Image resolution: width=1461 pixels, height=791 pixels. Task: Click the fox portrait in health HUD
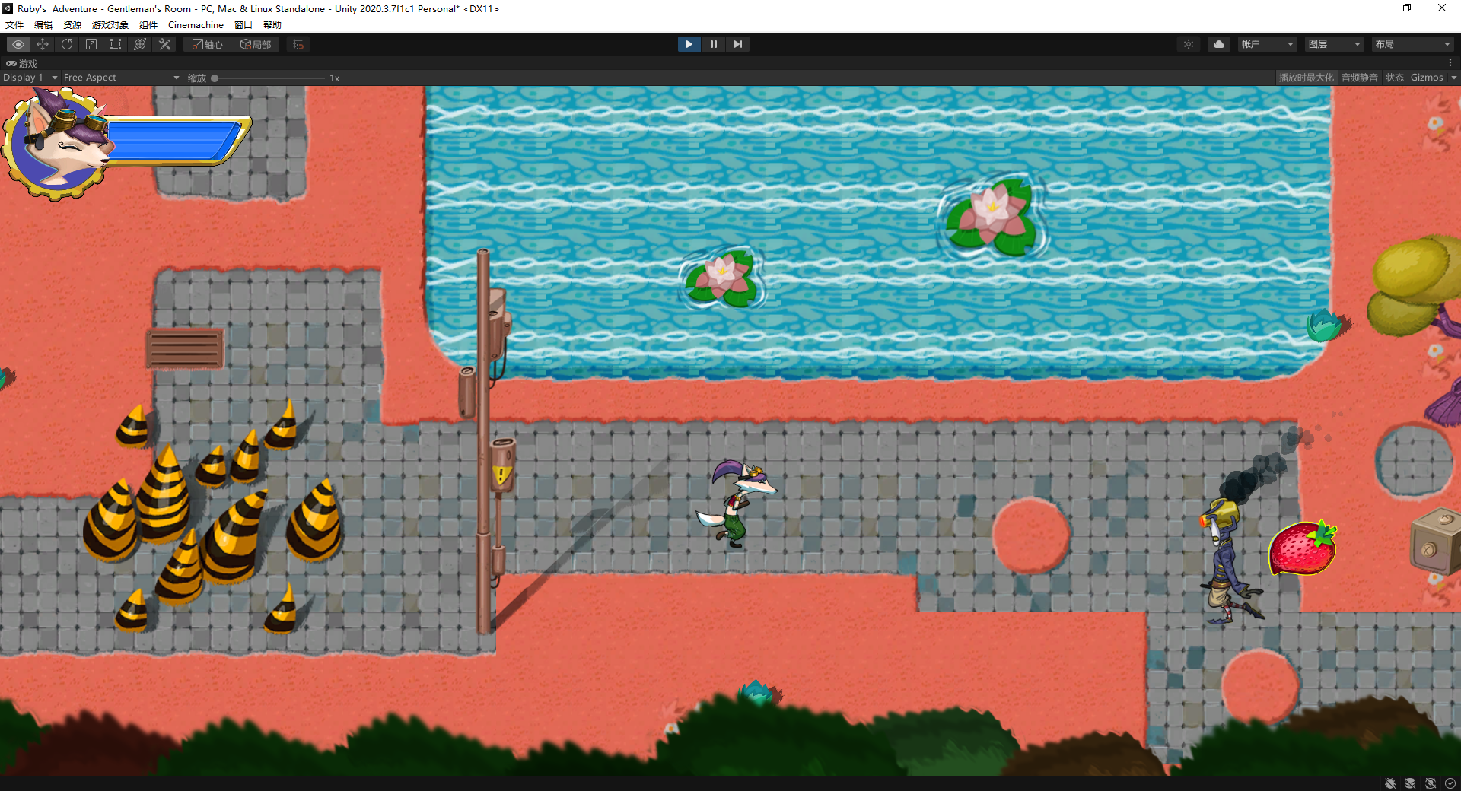tap(59, 145)
